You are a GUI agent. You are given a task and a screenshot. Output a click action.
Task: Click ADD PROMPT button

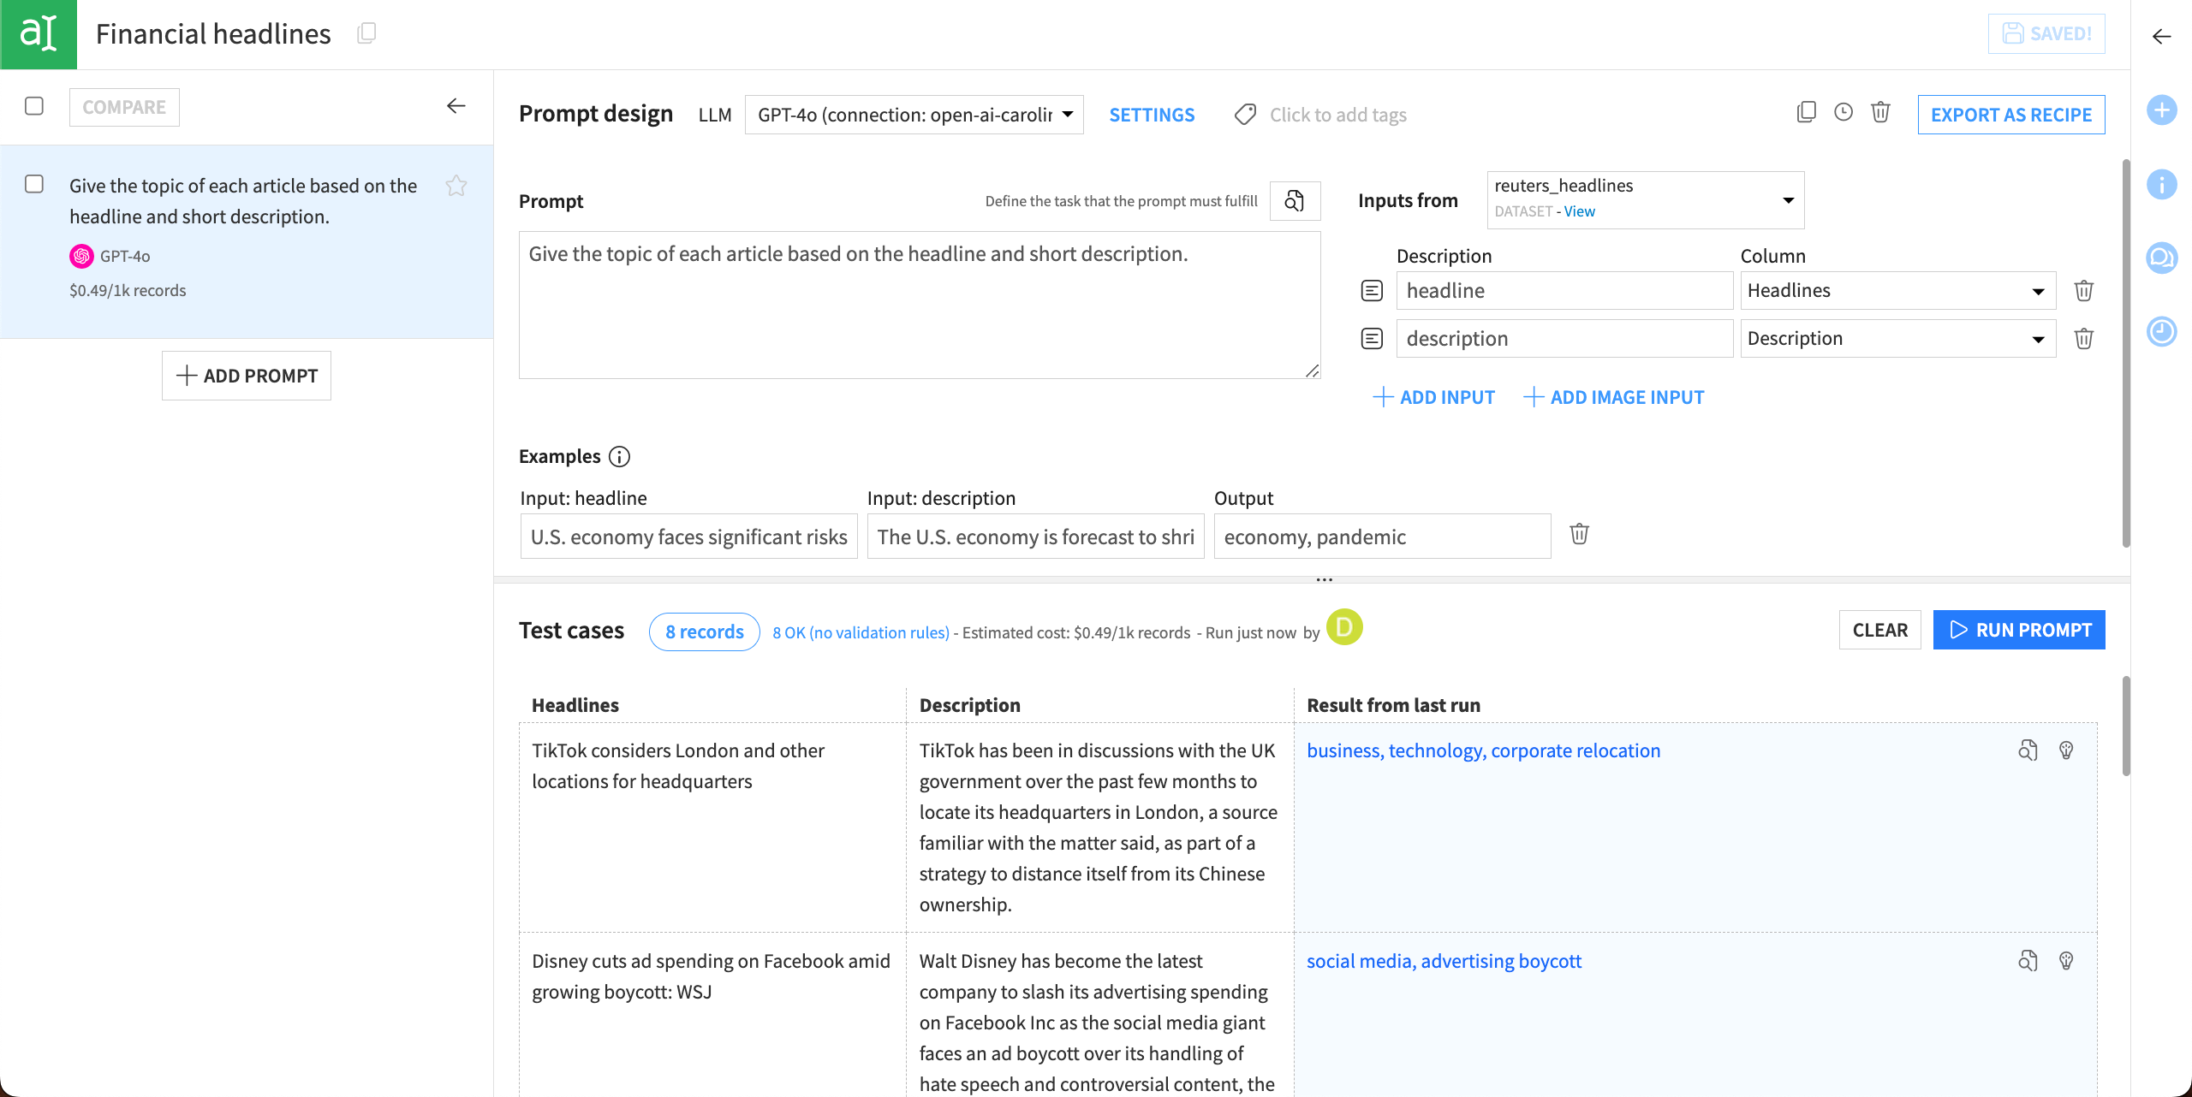tap(247, 376)
